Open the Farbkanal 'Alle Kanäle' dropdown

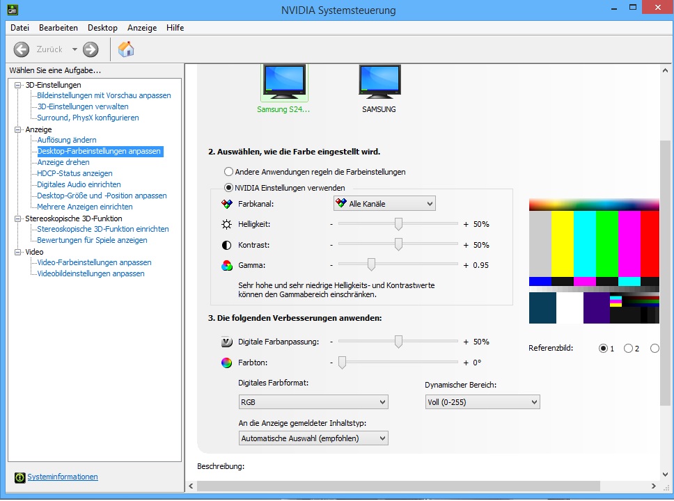coord(384,204)
